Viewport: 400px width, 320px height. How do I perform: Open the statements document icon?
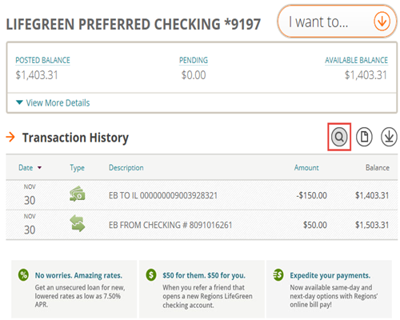coord(364,137)
